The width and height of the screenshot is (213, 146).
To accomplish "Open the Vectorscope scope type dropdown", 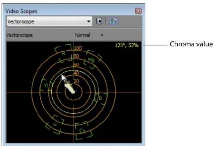I will [49, 21].
